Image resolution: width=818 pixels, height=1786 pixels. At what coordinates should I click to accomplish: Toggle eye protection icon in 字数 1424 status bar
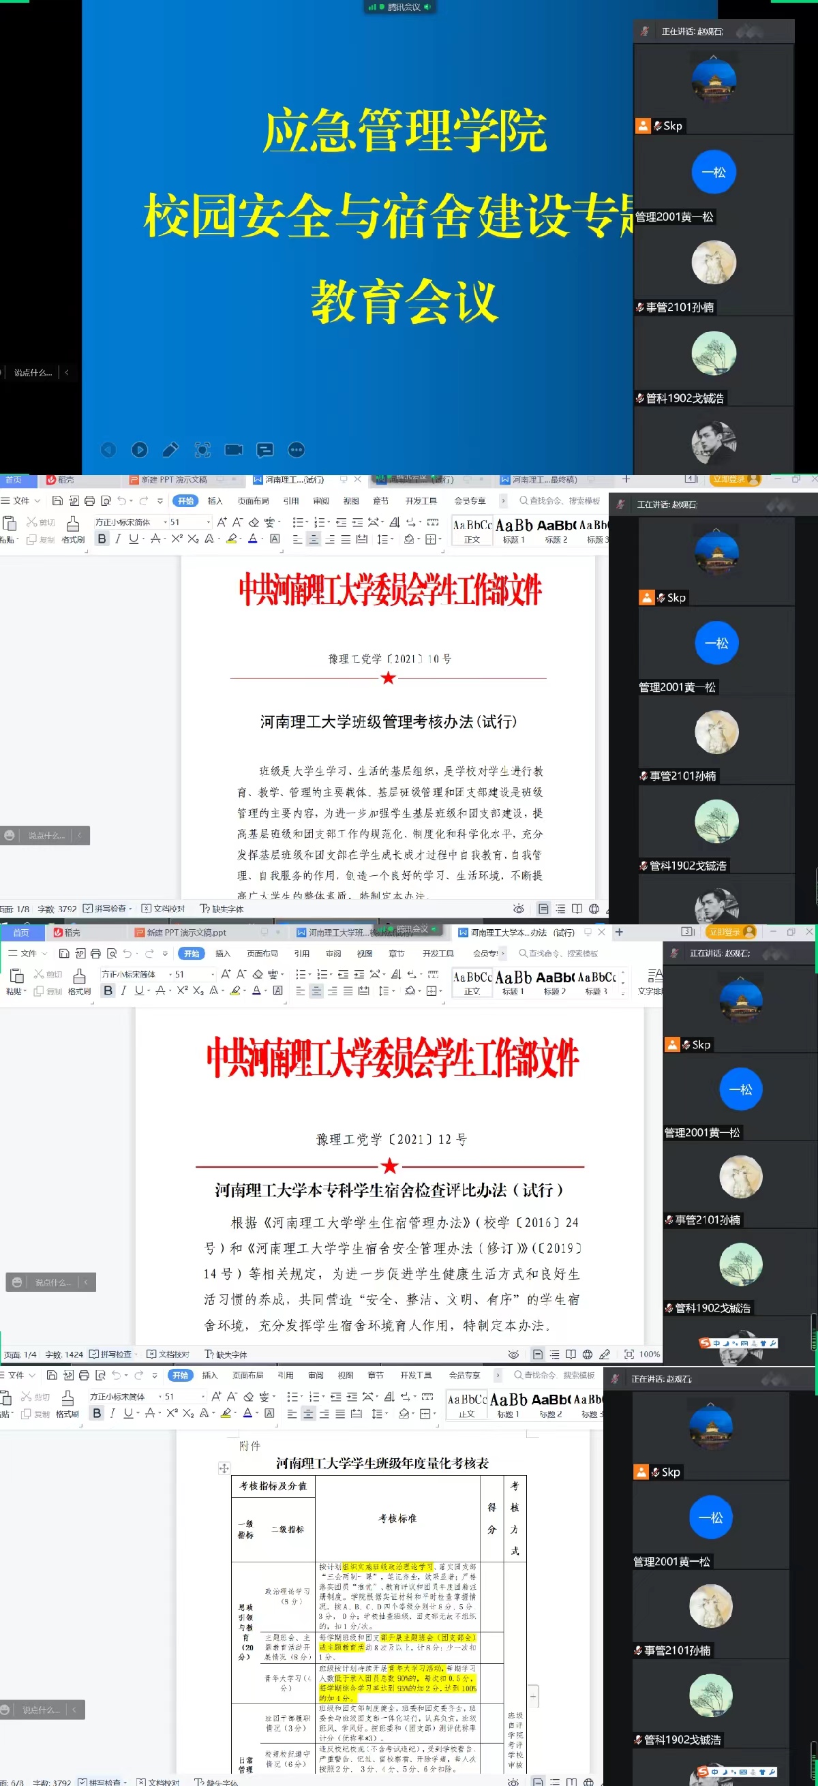[x=513, y=1354]
